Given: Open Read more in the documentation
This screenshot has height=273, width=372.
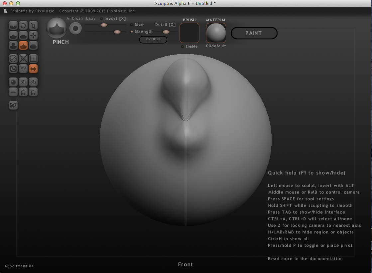Looking at the screenshot, I should [305, 258].
